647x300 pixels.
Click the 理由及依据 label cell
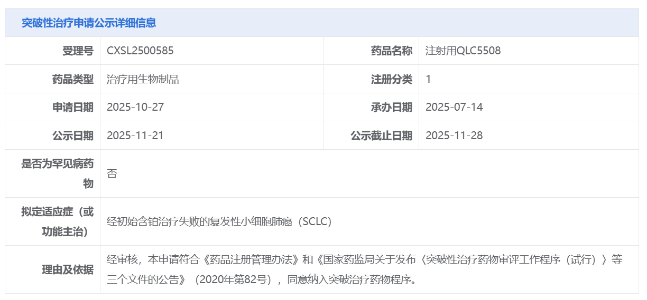67,269
